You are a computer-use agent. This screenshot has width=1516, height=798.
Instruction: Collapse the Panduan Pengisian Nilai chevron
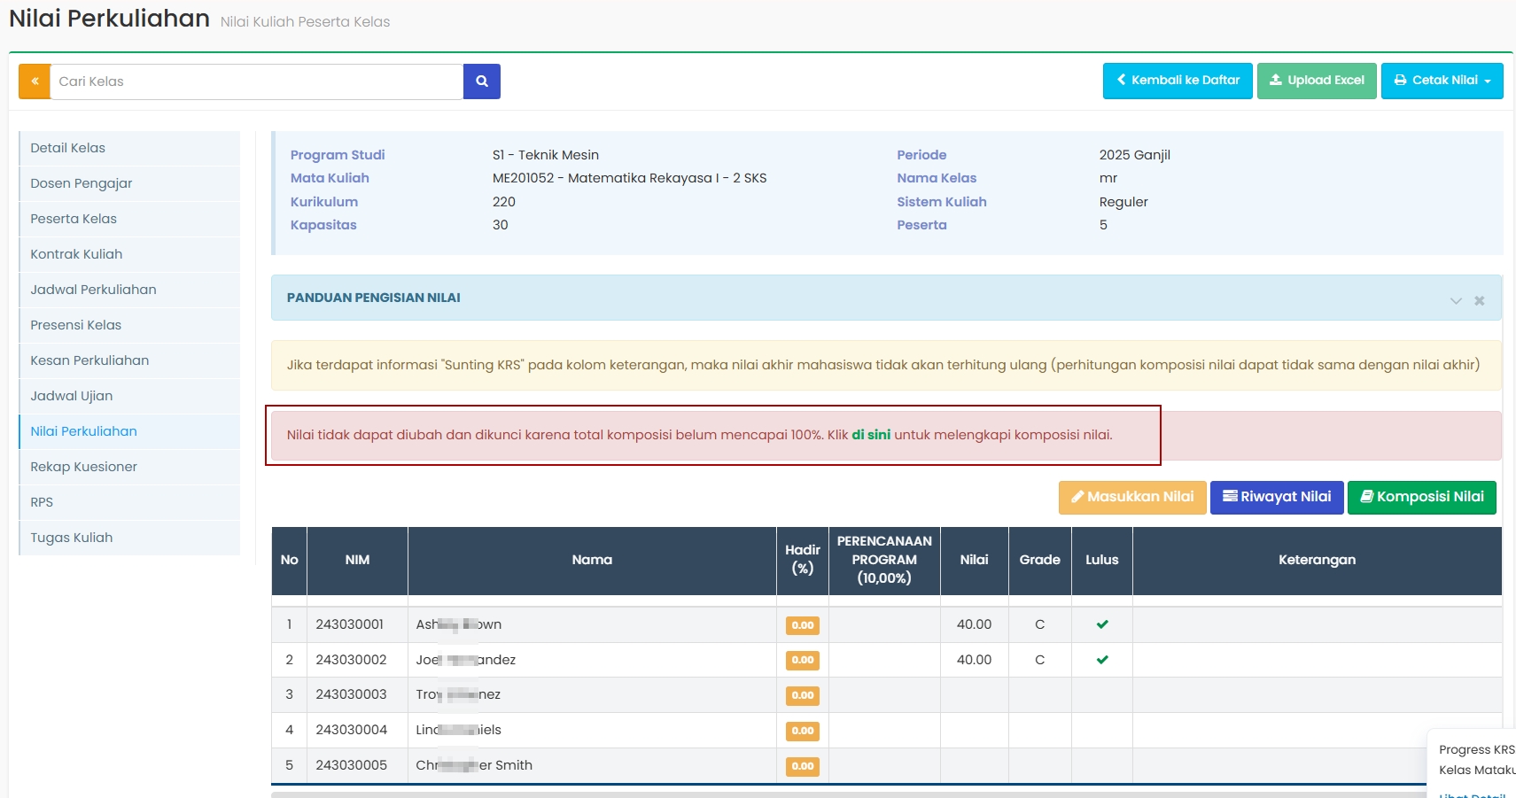(1455, 301)
